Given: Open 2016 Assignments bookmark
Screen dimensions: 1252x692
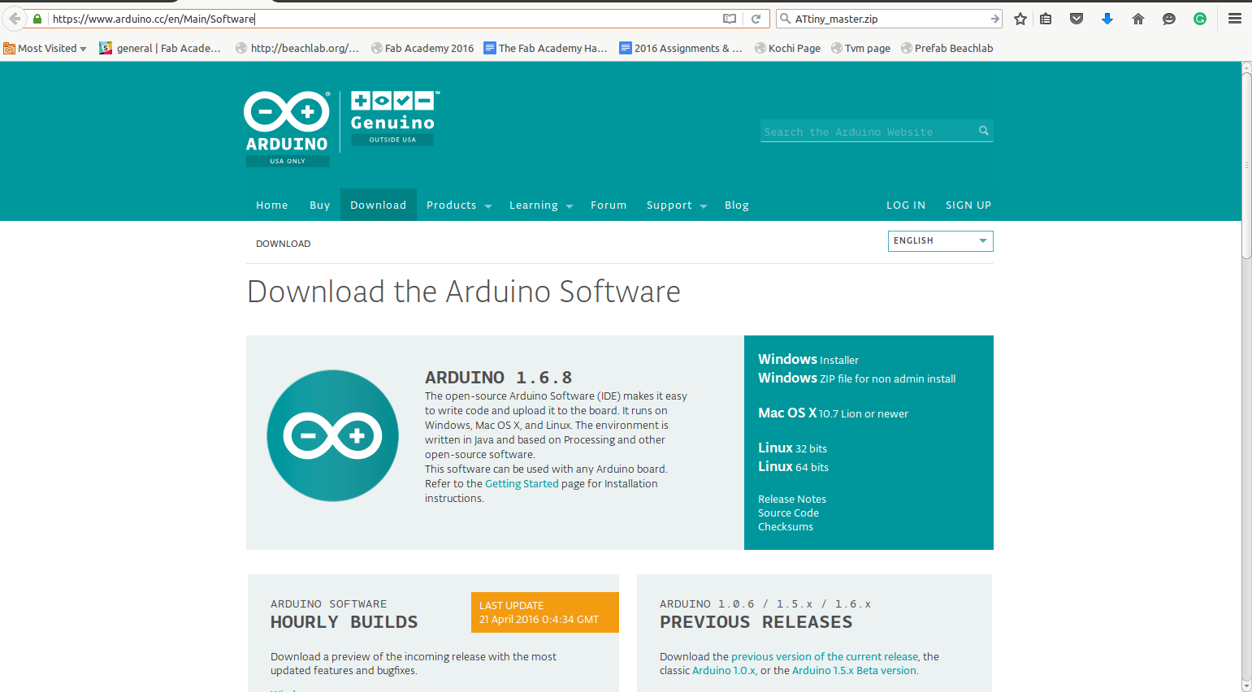Looking at the screenshot, I should point(681,48).
